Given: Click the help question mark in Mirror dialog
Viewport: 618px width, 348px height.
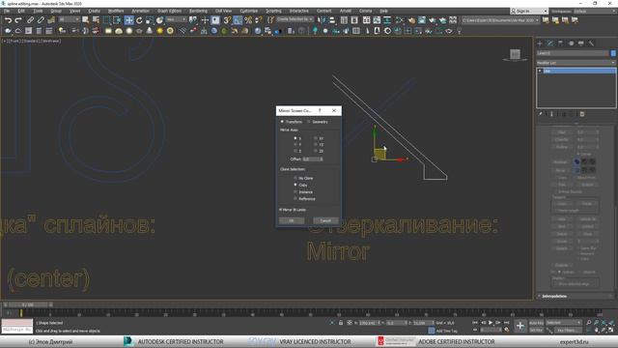Looking at the screenshot, I should tap(320, 111).
